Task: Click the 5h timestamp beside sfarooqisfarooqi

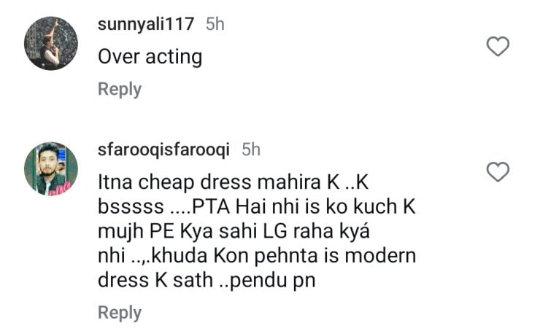Action: pos(251,150)
